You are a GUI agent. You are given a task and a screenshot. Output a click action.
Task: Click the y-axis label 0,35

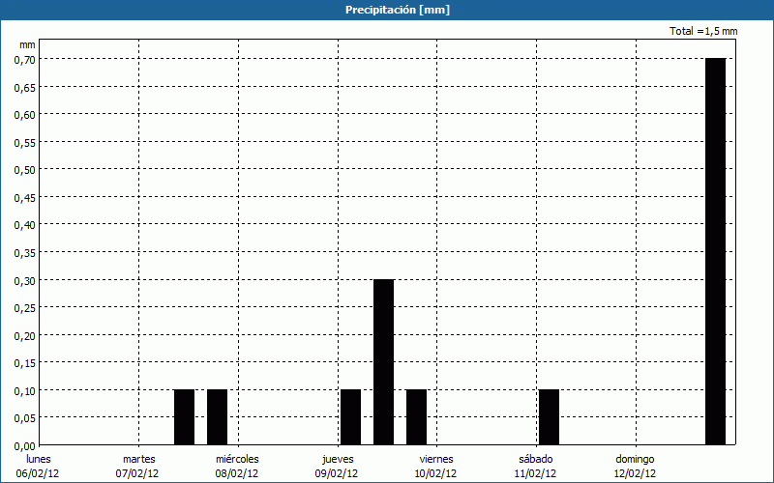tap(24, 253)
